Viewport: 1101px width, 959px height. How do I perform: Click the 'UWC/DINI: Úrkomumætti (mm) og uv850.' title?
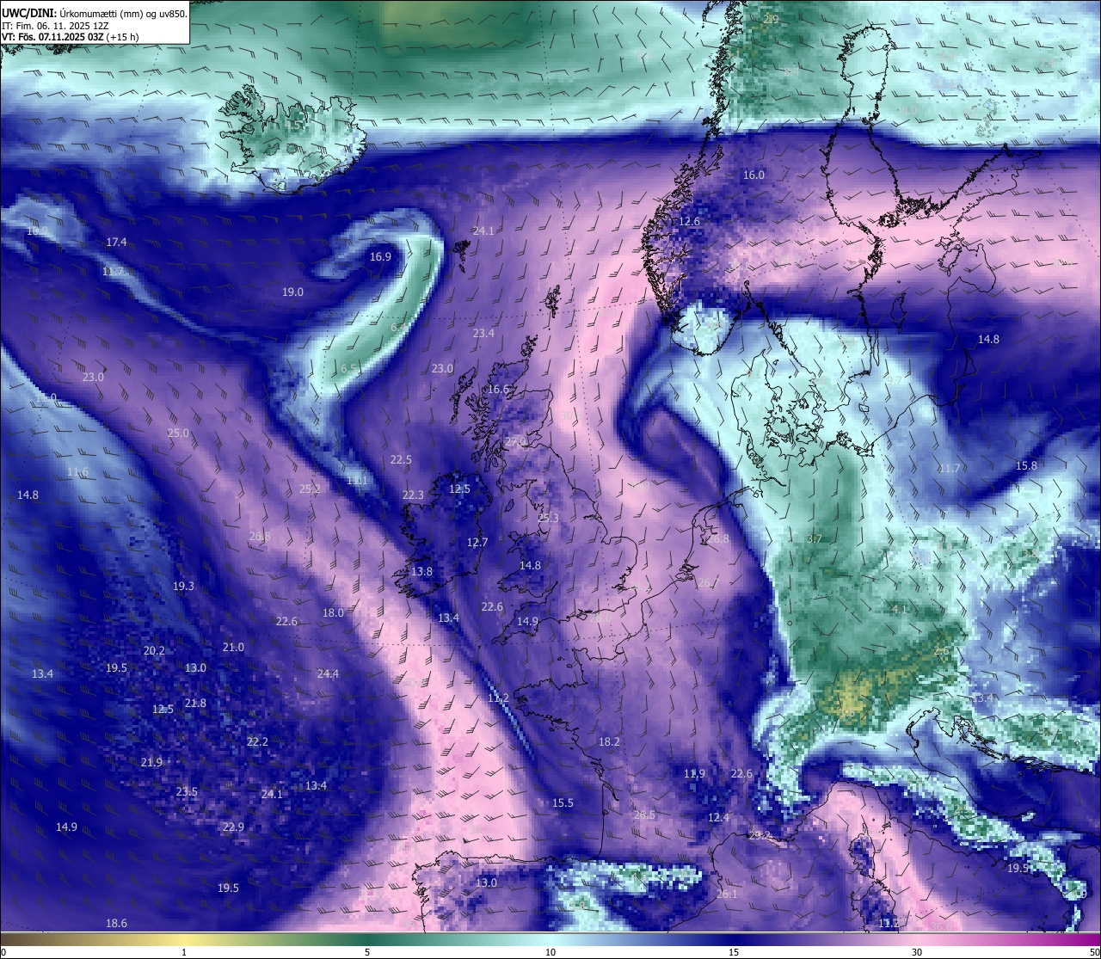95,13
